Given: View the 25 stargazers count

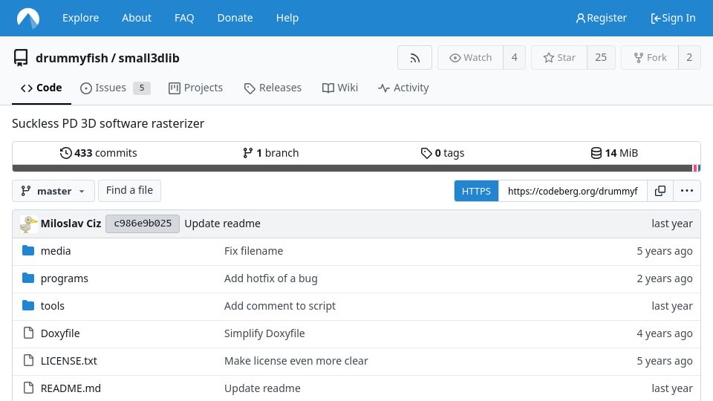Looking at the screenshot, I should pyautogui.click(x=601, y=58).
